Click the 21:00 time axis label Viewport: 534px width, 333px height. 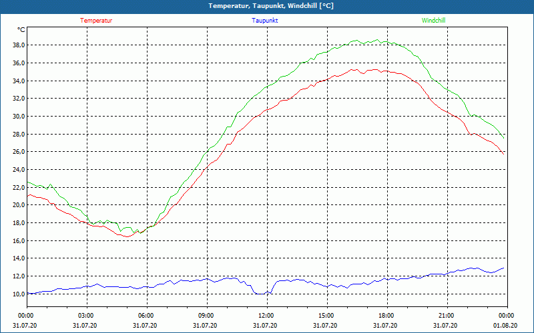pyautogui.click(x=447, y=316)
